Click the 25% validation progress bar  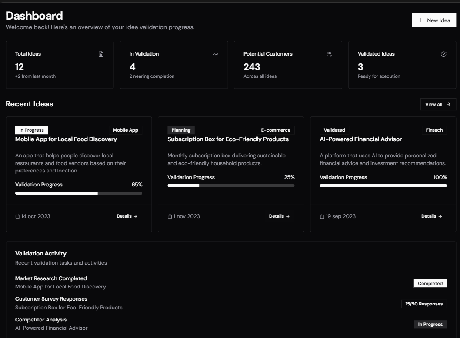point(231,186)
